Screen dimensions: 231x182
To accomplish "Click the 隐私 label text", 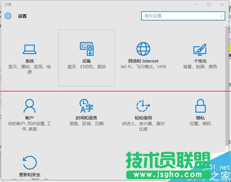I will pos(200,118).
